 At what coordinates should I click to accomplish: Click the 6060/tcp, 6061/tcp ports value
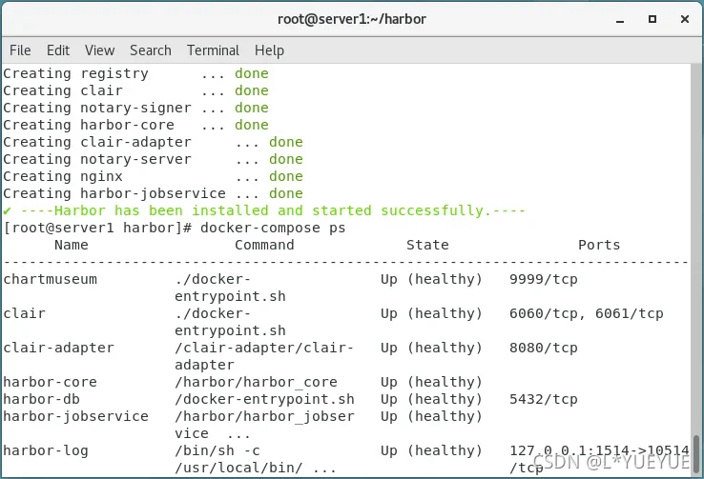pyautogui.click(x=586, y=313)
